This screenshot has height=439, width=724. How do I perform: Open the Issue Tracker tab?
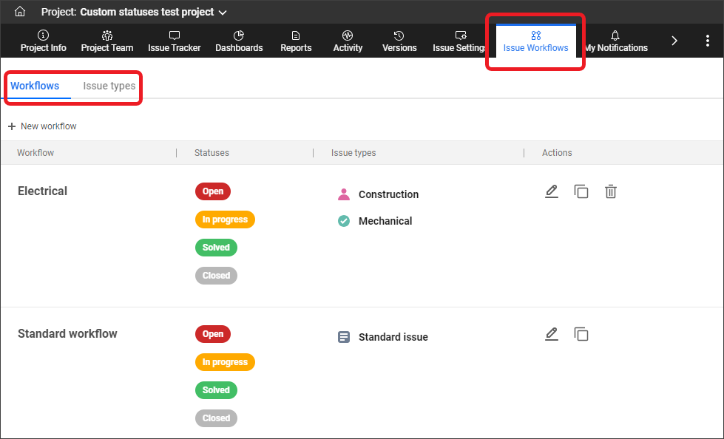click(175, 41)
